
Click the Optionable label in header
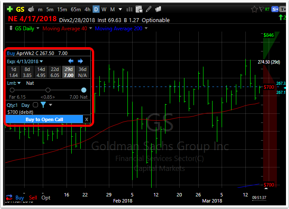(x=156, y=20)
